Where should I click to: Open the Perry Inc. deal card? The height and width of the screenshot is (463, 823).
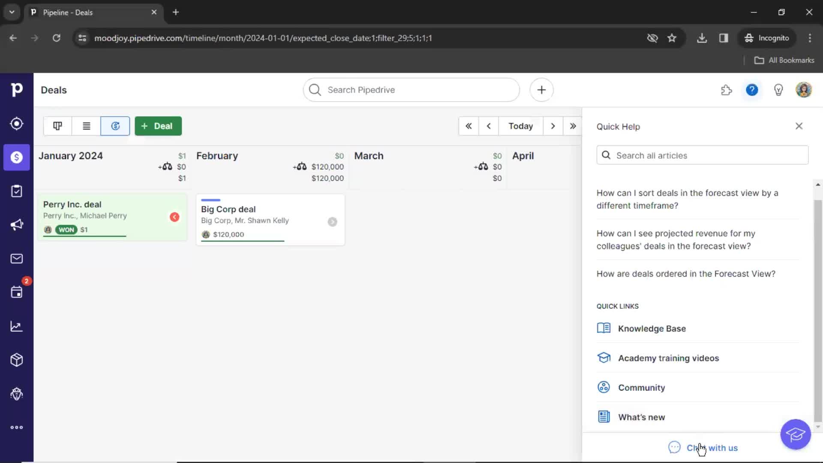pos(111,216)
